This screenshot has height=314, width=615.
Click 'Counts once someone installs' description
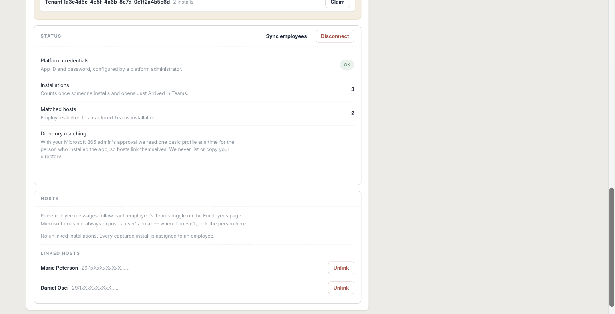114,93
